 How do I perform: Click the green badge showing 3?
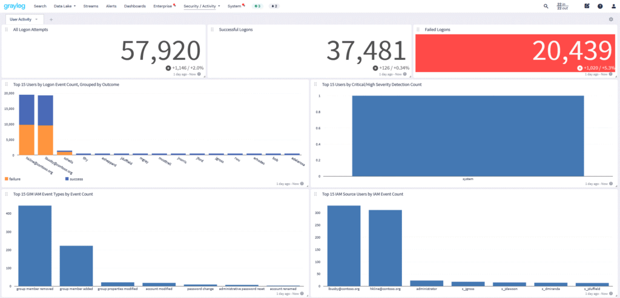pos(257,6)
